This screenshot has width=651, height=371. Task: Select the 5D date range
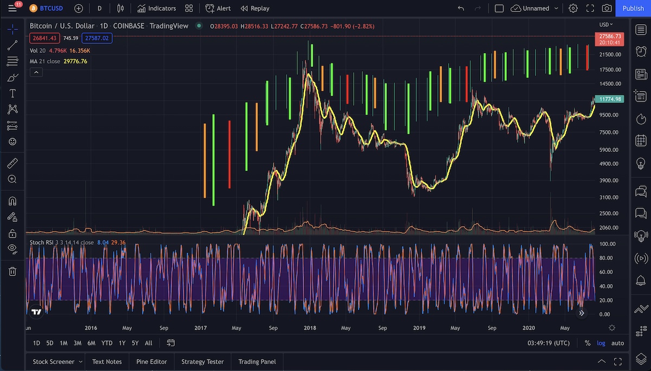coord(50,343)
